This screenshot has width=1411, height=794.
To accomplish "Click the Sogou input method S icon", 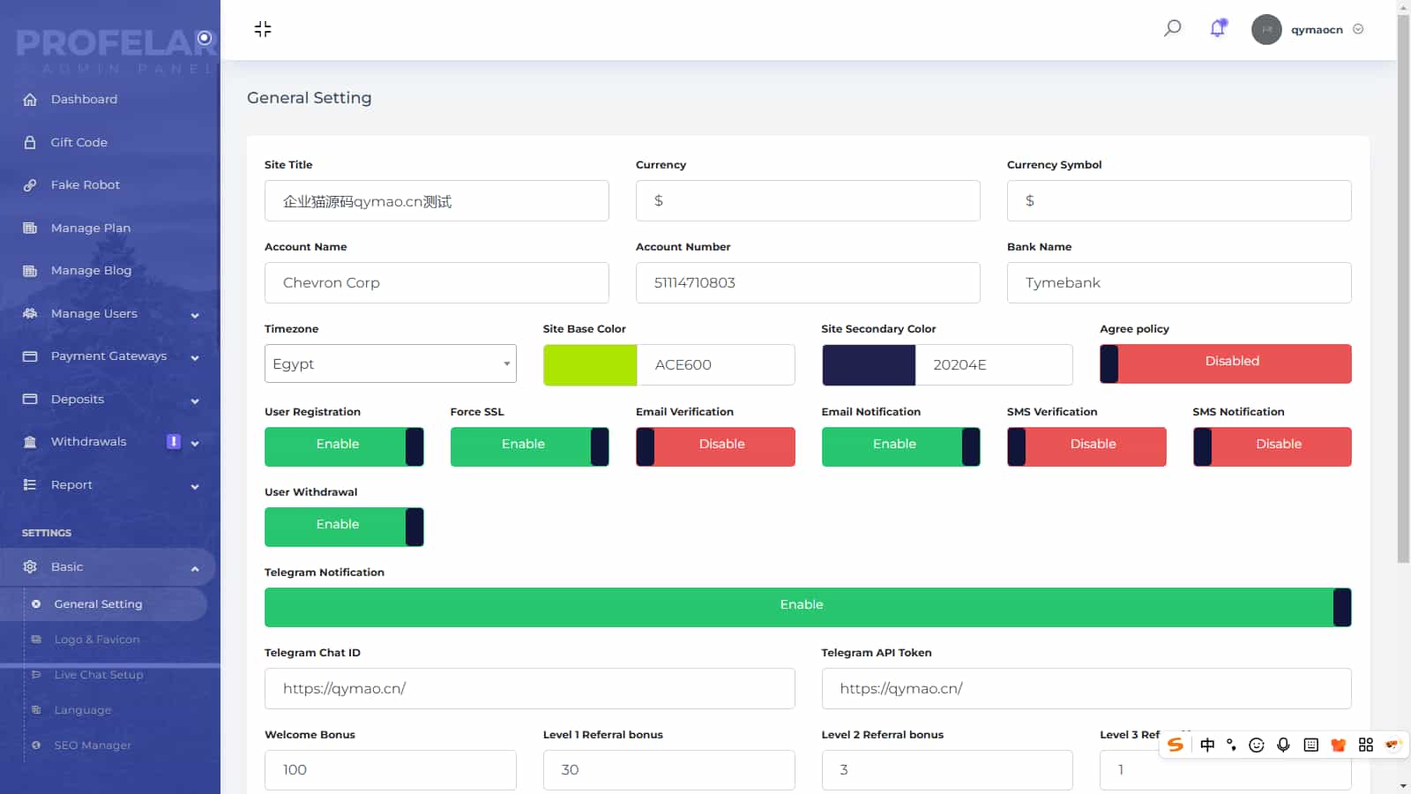I will pos(1176,745).
